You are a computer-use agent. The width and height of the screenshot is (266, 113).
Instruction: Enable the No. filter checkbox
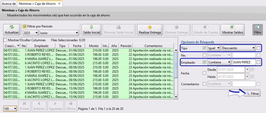click(205, 55)
